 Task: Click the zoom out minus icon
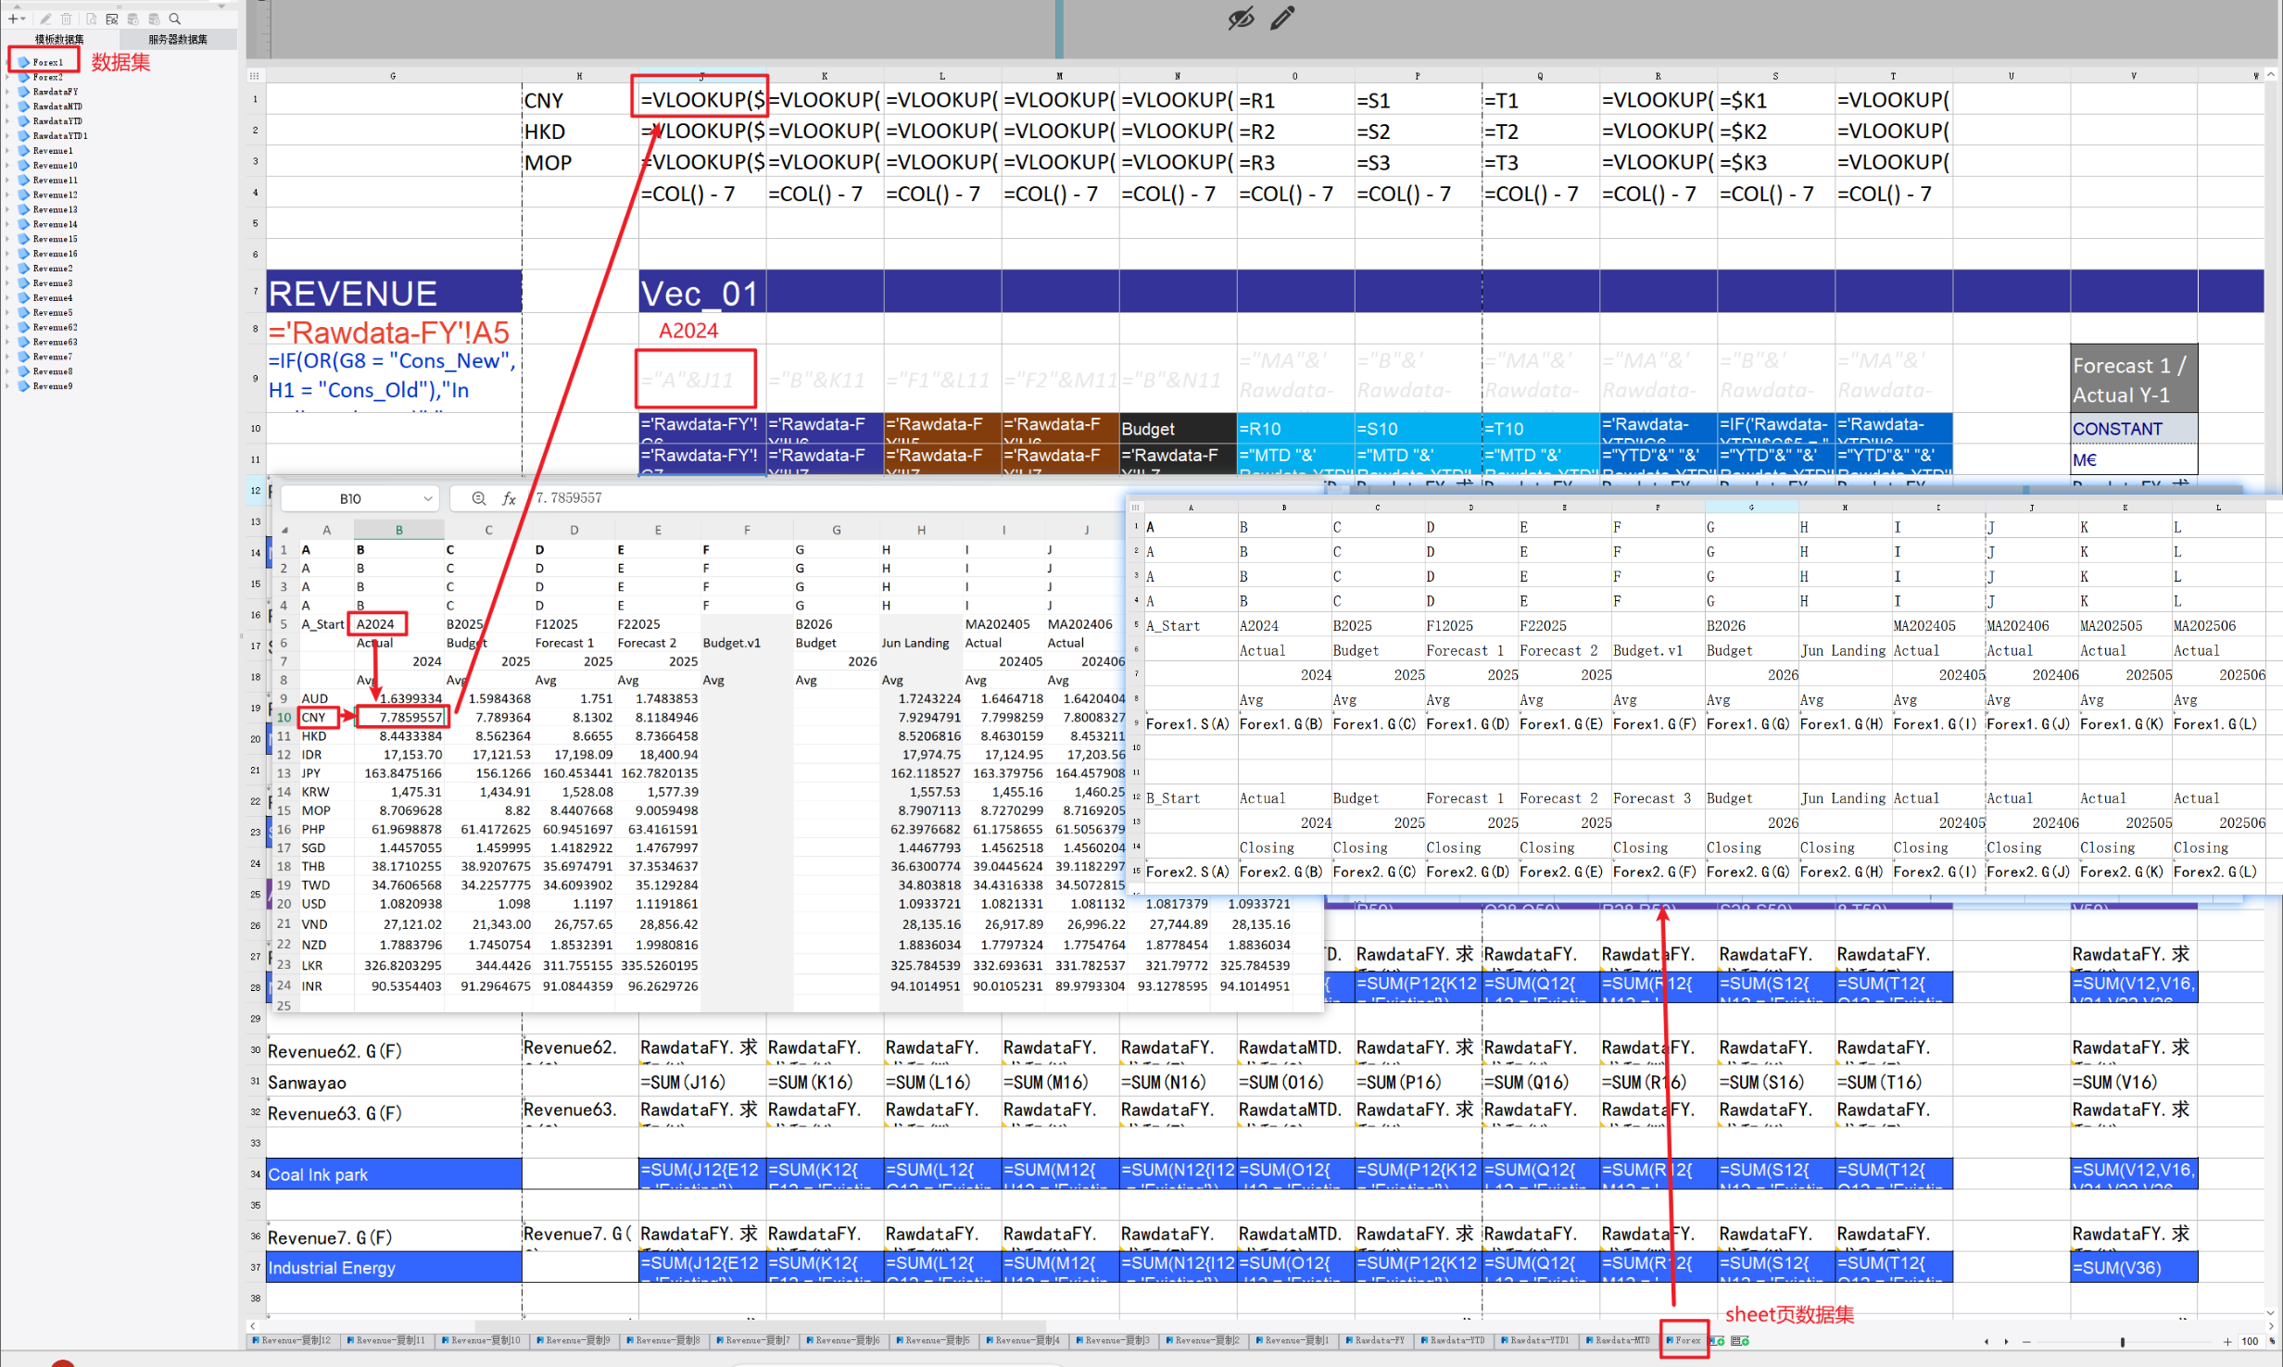[2027, 1341]
